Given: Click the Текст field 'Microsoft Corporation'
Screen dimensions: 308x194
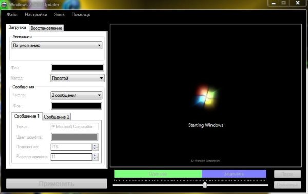Looking at the screenshot, I should 74,127.
